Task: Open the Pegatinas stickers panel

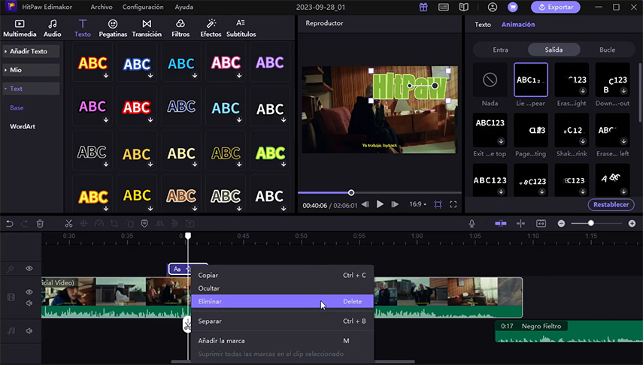Action: [113, 29]
